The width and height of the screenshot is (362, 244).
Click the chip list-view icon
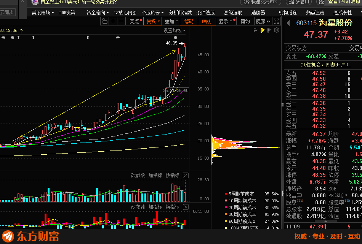point(256,30)
